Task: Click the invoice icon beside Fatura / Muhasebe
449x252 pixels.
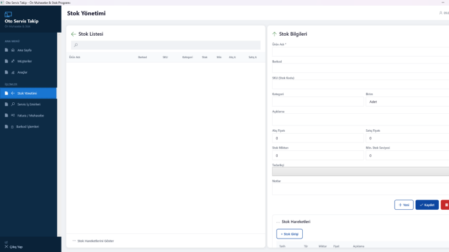Action: pyautogui.click(x=13, y=115)
